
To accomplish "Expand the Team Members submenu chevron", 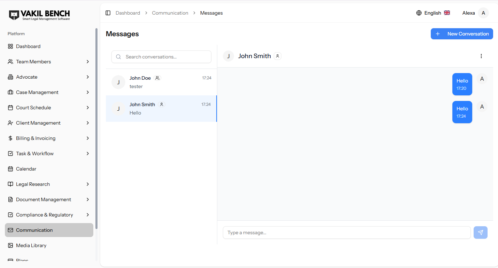I will click(87, 62).
